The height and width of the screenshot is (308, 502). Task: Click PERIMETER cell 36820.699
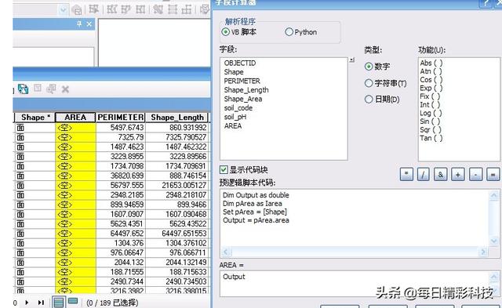(120, 176)
